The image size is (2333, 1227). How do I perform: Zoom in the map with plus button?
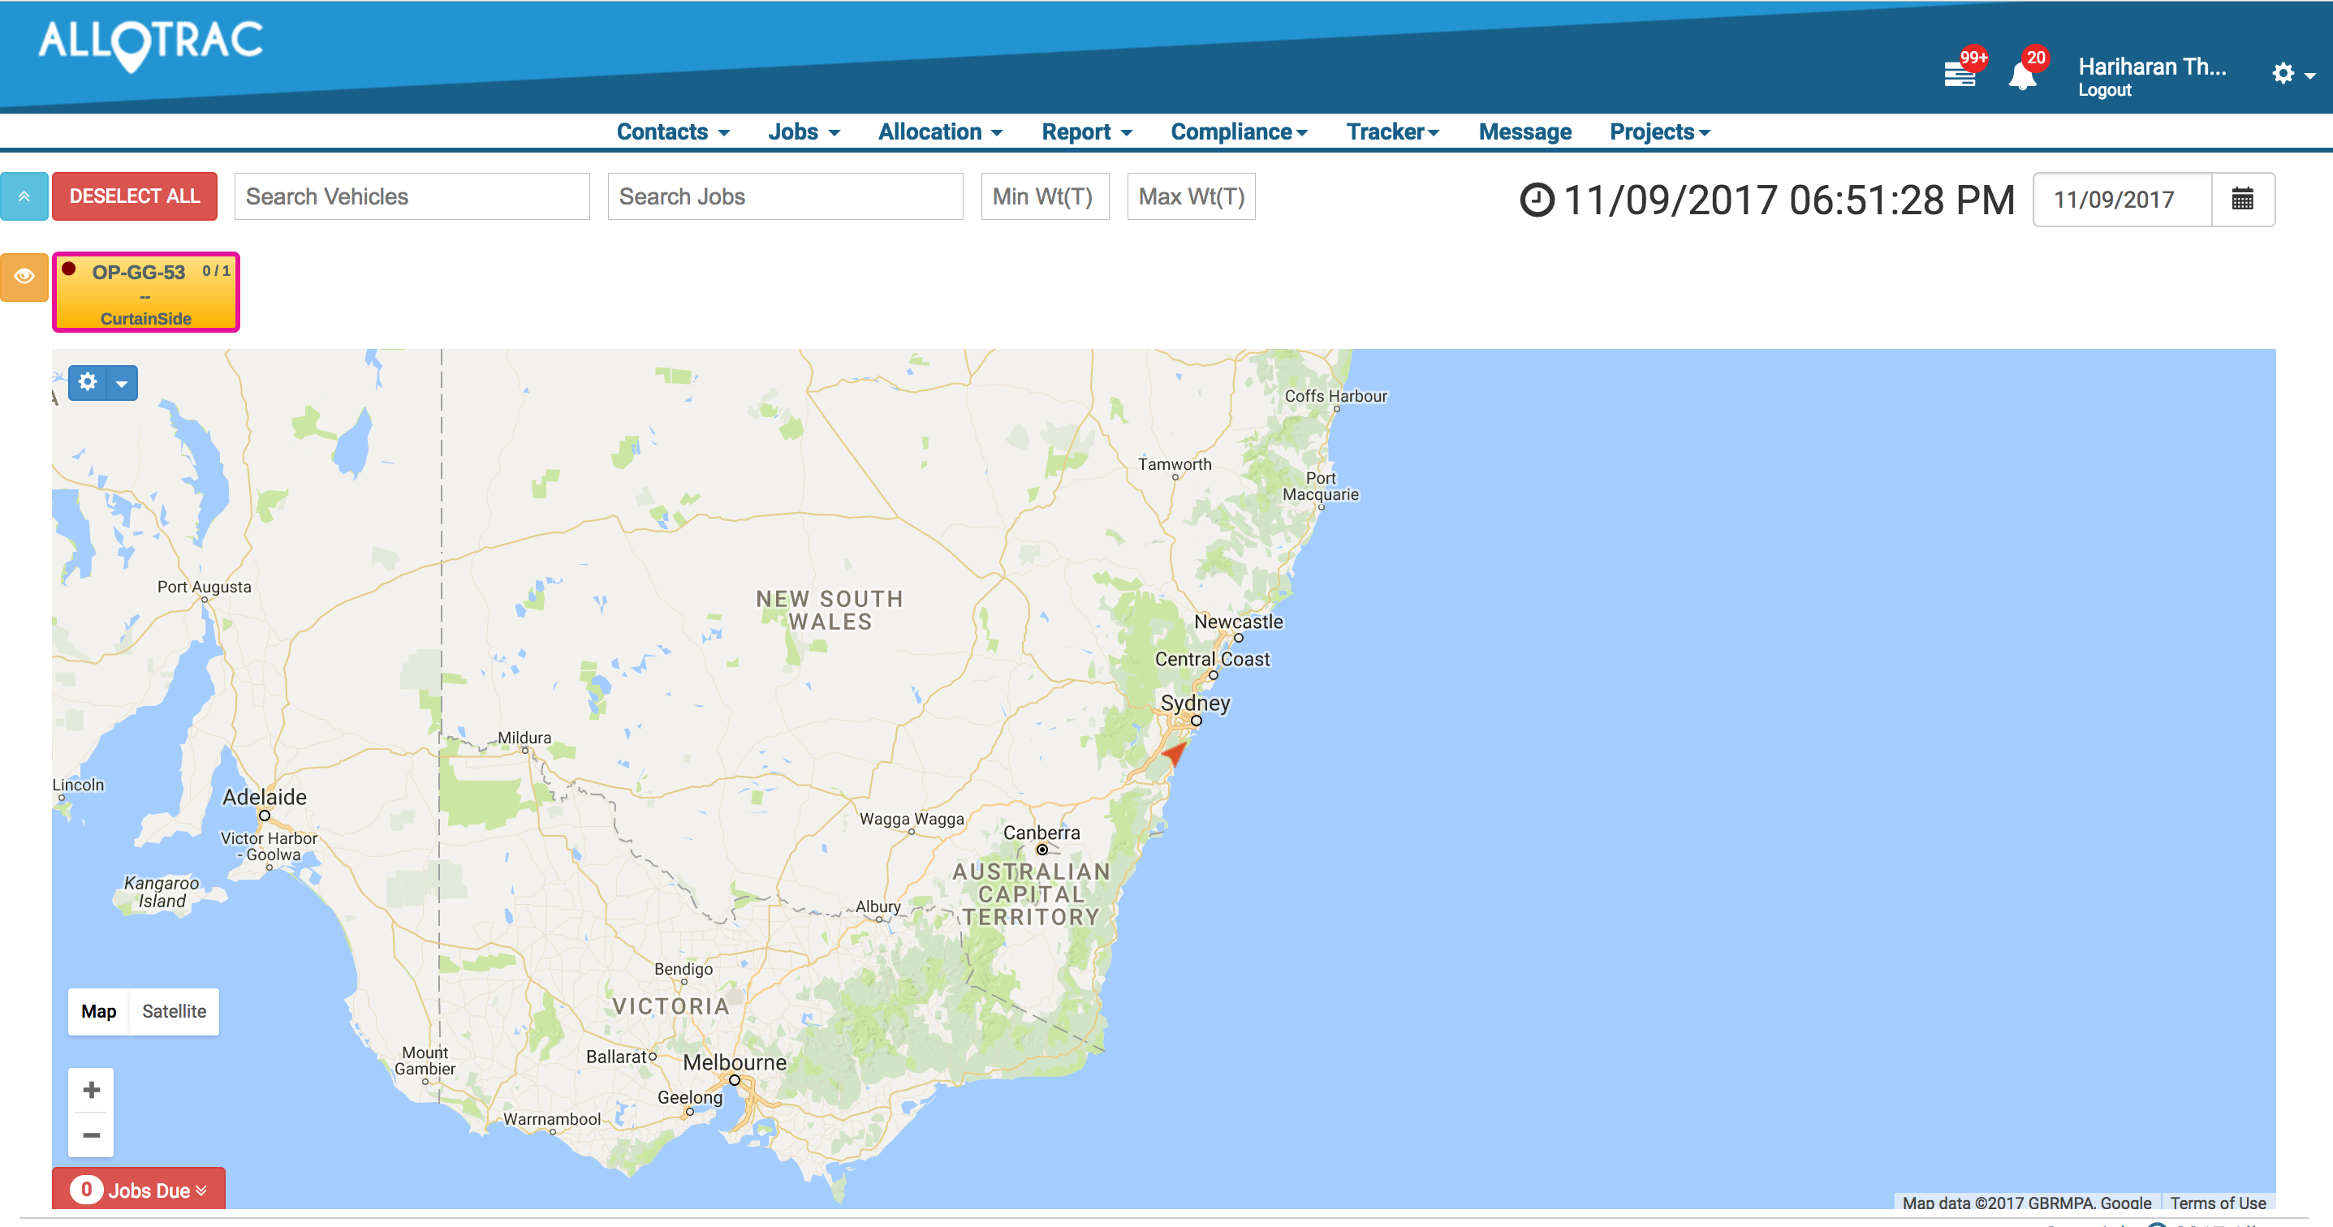[92, 1089]
